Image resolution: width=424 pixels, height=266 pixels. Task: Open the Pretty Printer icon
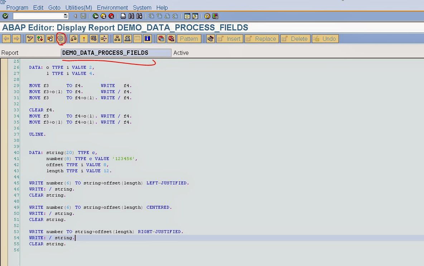(127, 38)
